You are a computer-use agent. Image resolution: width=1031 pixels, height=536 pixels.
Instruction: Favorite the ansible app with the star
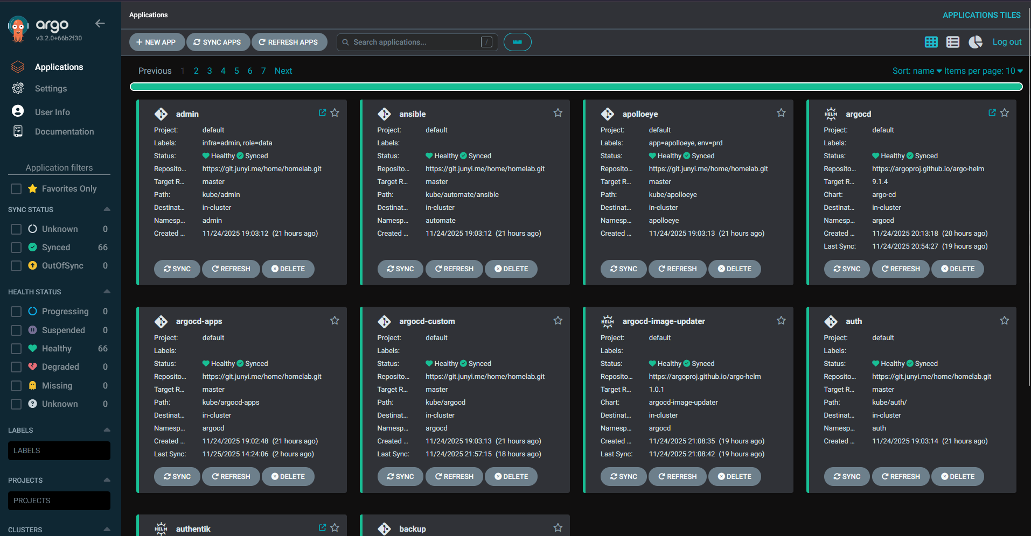[x=558, y=113]
